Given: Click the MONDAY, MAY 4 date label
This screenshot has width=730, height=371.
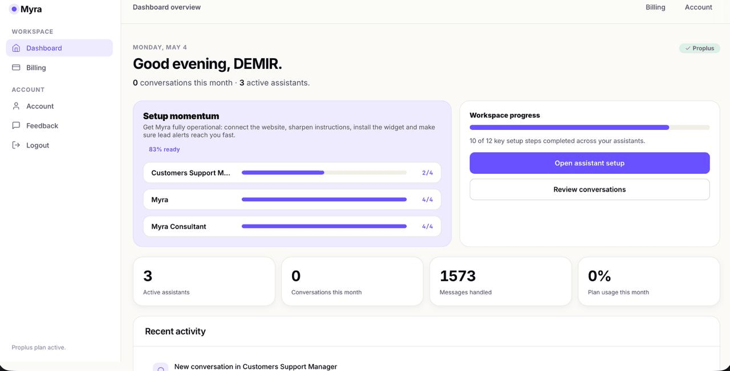Looking at the screenshot, I should pyautogui.click(x=160, y=47).
